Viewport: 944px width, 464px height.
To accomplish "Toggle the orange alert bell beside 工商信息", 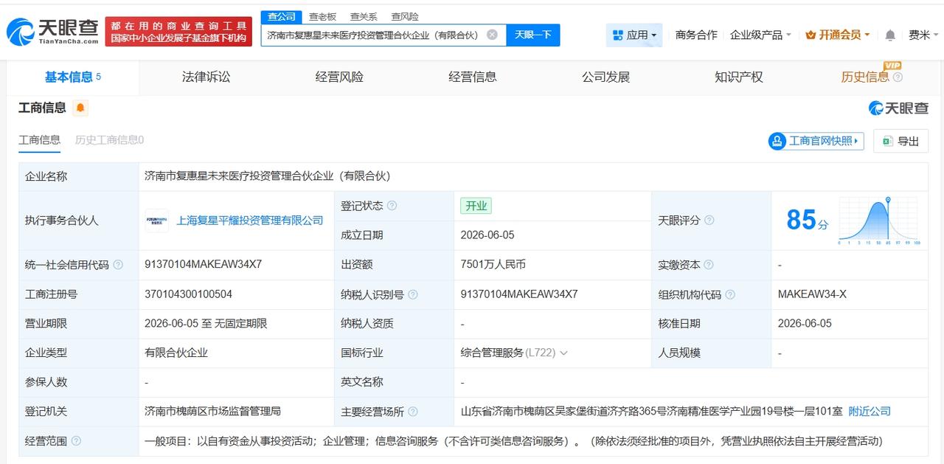I will point(80,108).
